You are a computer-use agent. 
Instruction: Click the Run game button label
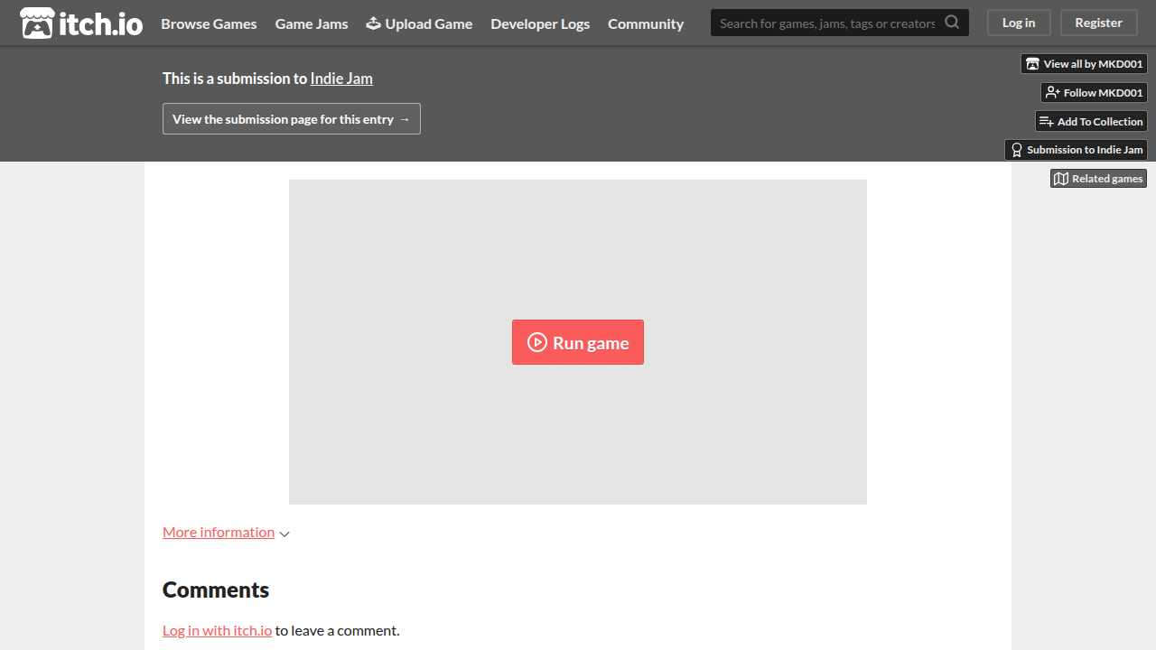(x=591, y=343)
